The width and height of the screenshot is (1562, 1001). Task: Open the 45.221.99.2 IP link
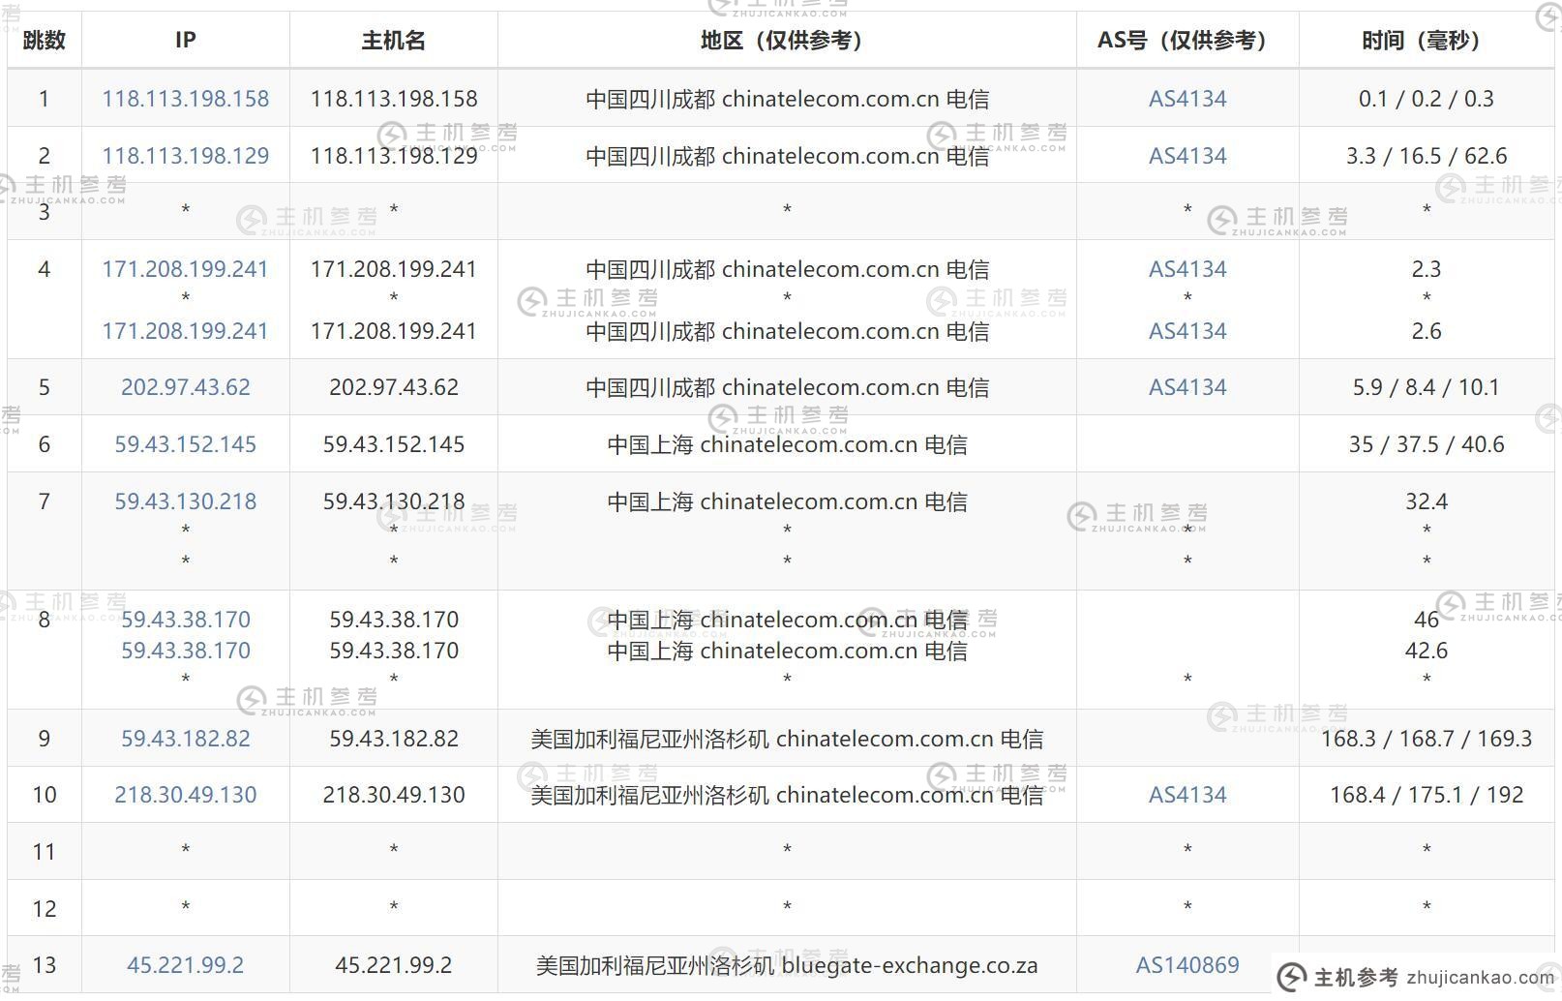click(186, 965)
